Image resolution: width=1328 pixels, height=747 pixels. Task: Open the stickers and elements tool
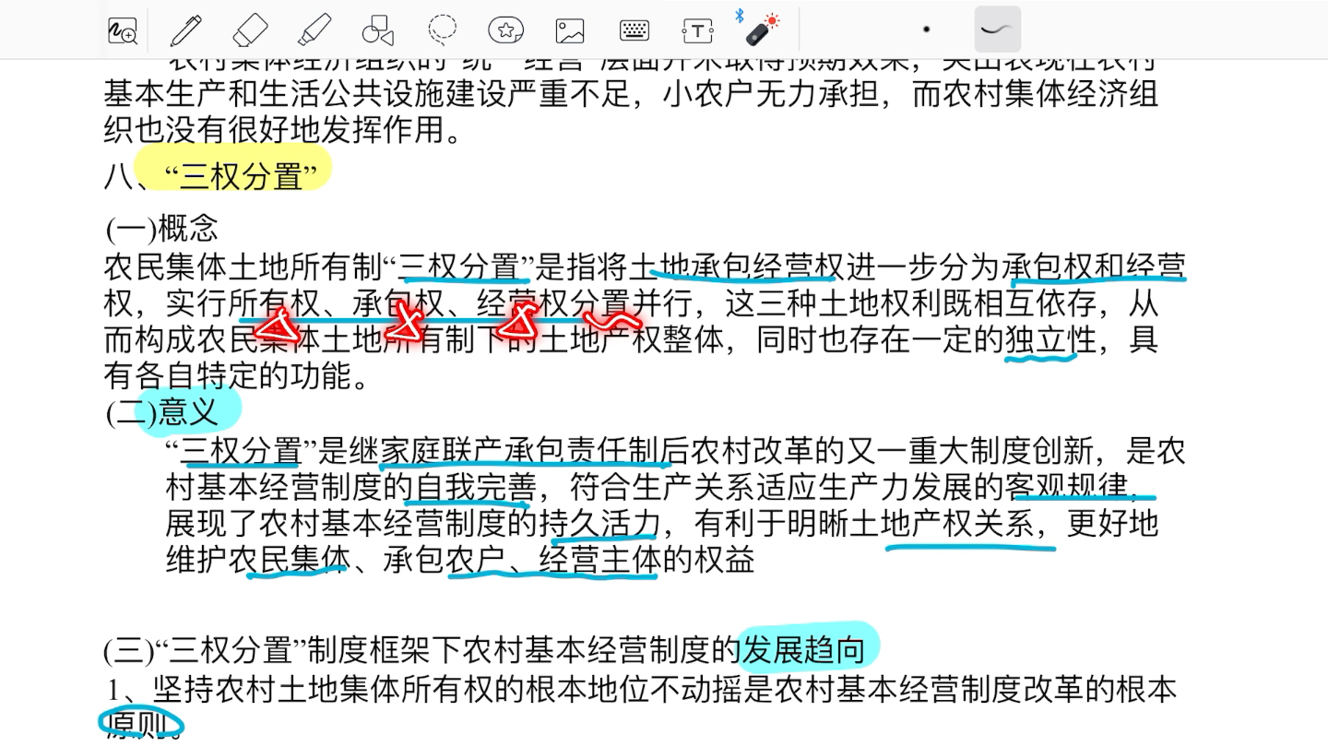(x=505, y=30)
